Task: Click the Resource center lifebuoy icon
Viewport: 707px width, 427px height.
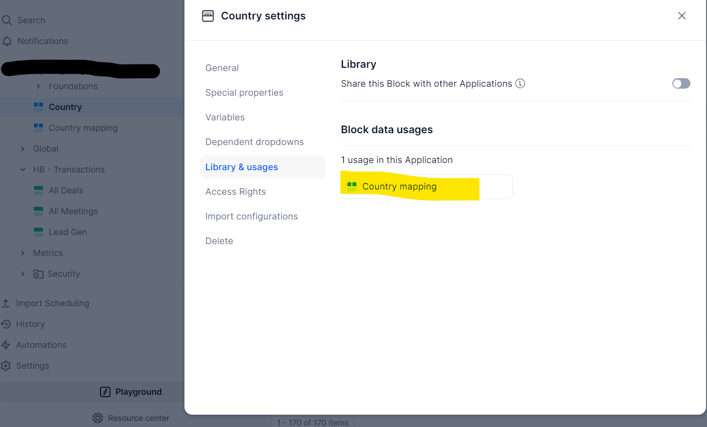Action: pyautogui.click(x=98, y=418)
